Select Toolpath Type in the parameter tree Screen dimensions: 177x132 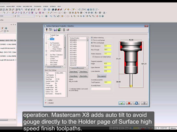54,35
